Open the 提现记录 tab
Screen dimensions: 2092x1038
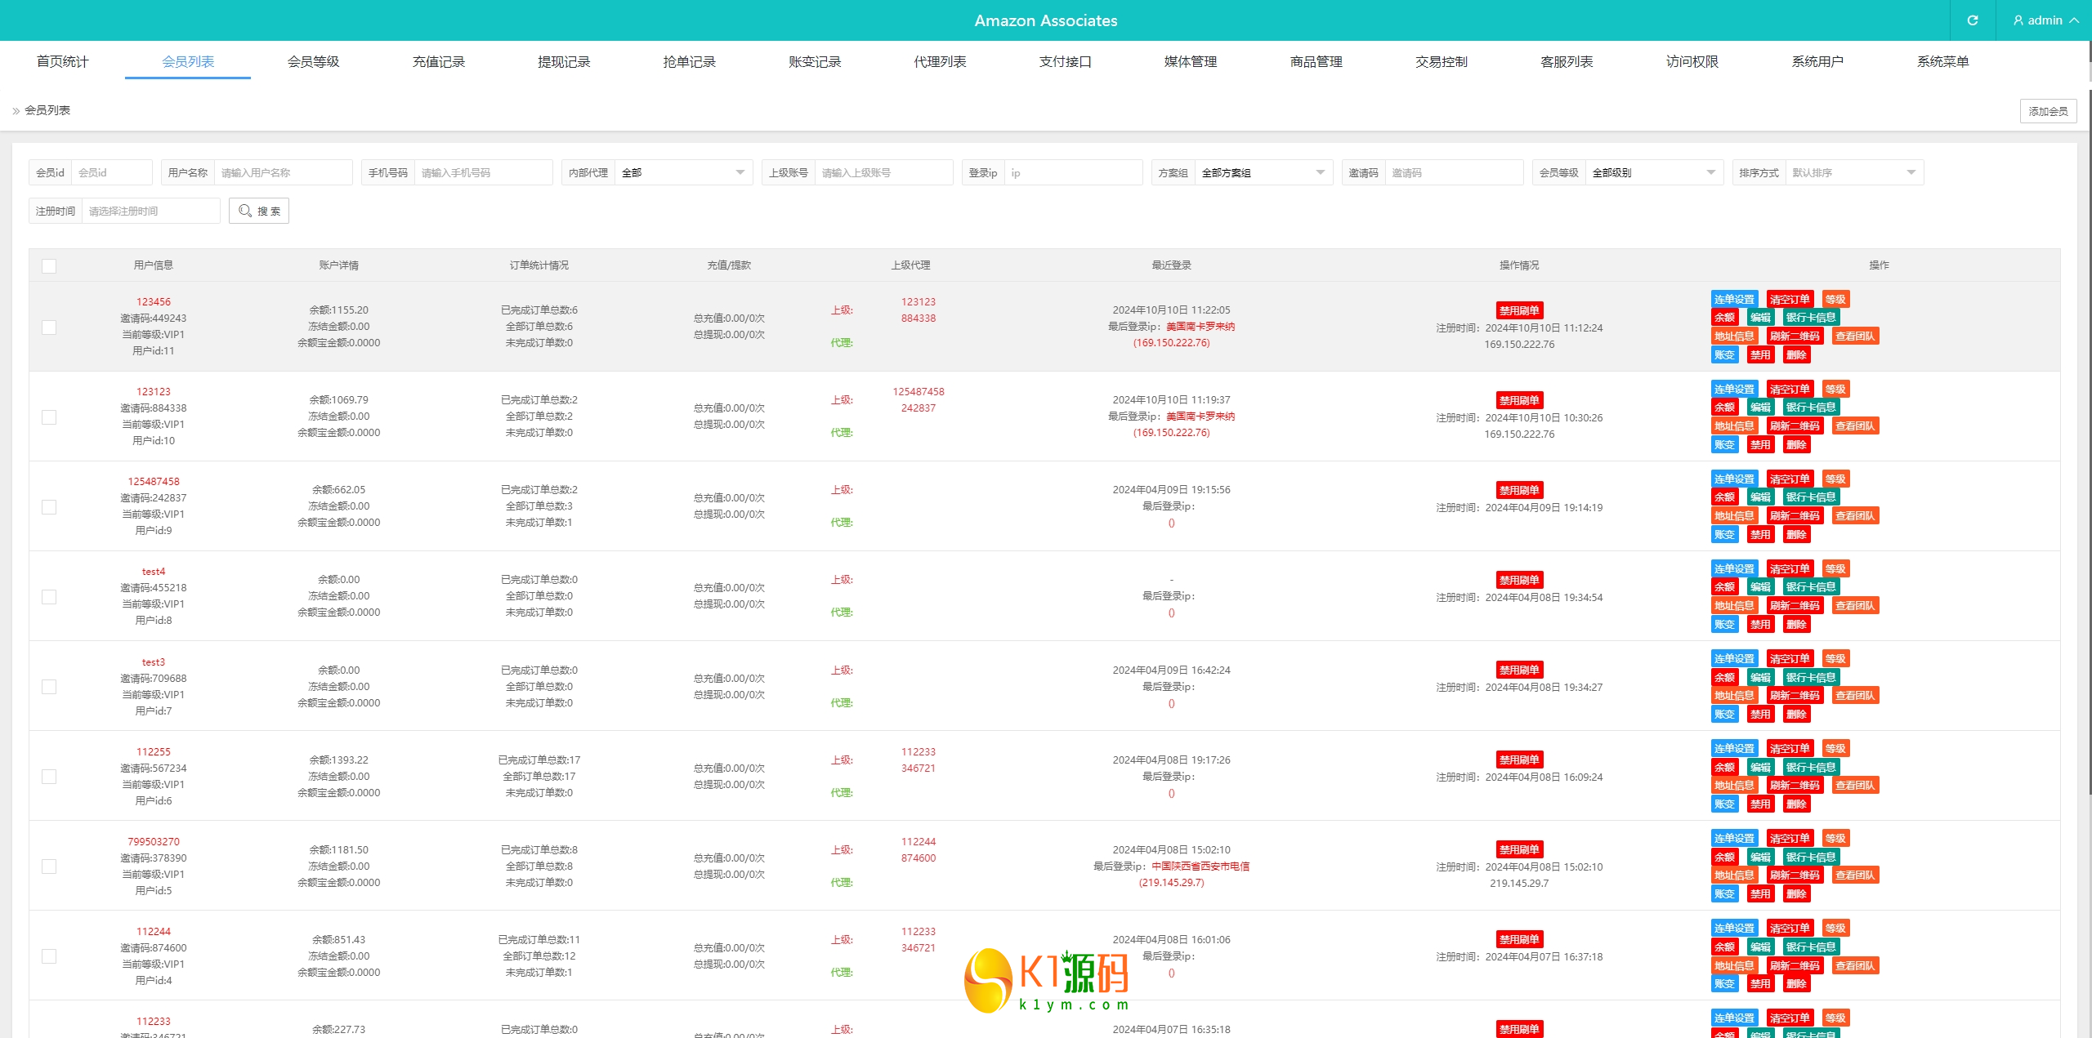563,62
